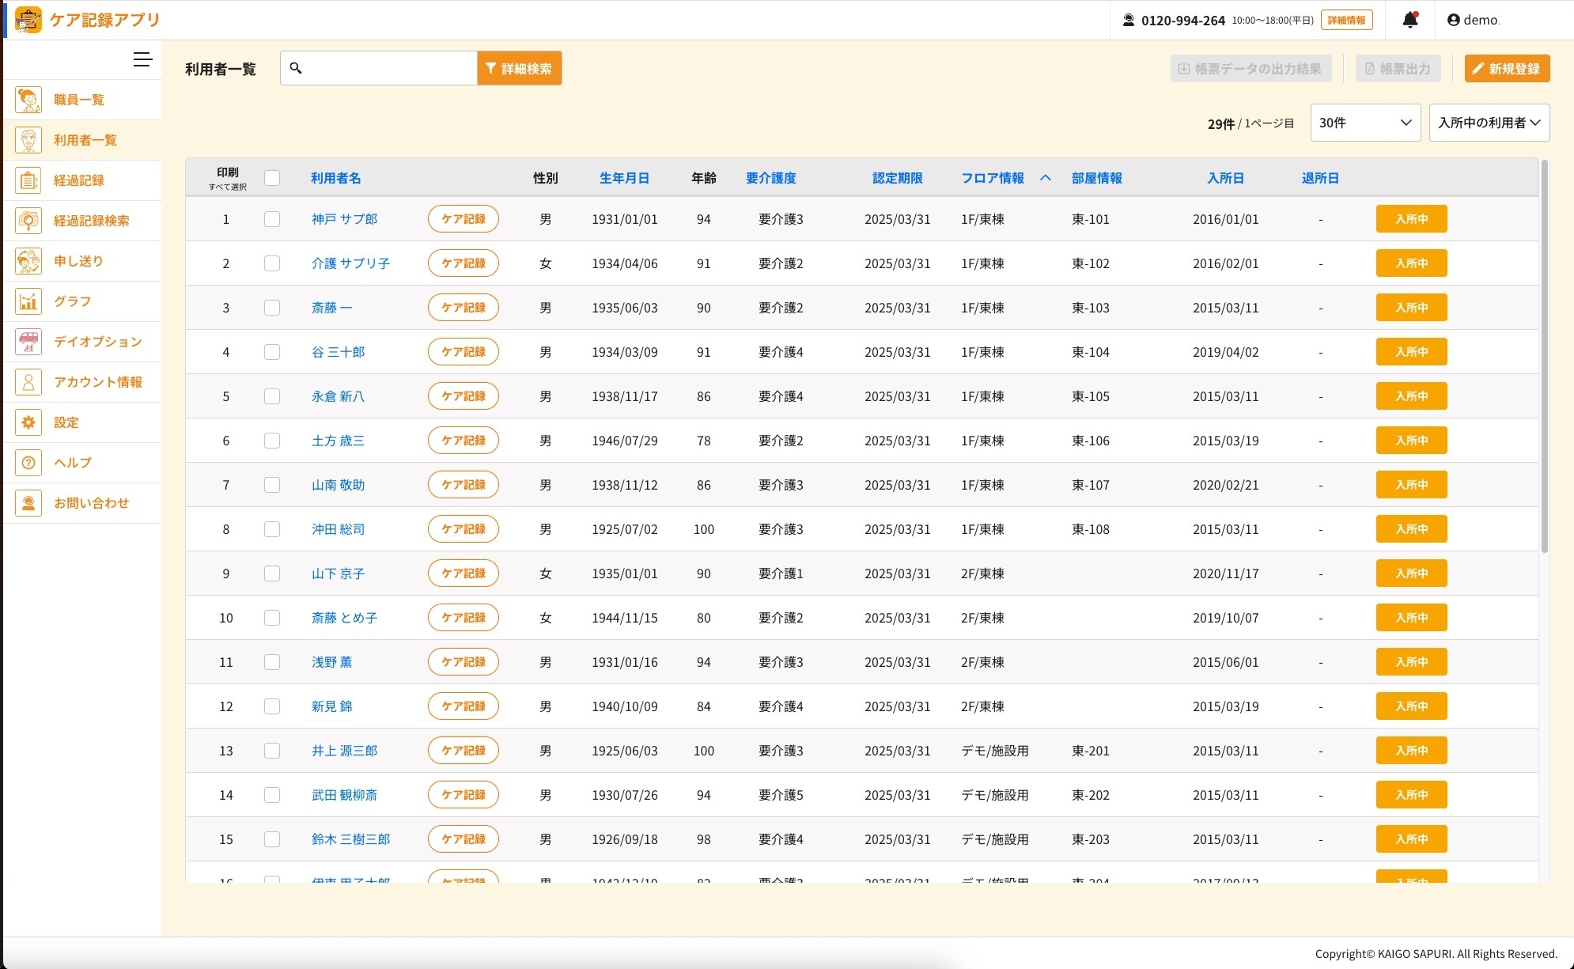Check the print box for 介護 サプリ子
The height and width of the screenshot is (969, 1574).
tap(272, 263)
